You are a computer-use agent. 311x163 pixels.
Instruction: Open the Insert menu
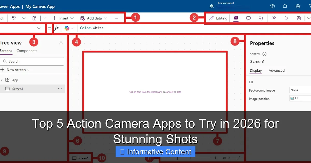tap(61, 18)
